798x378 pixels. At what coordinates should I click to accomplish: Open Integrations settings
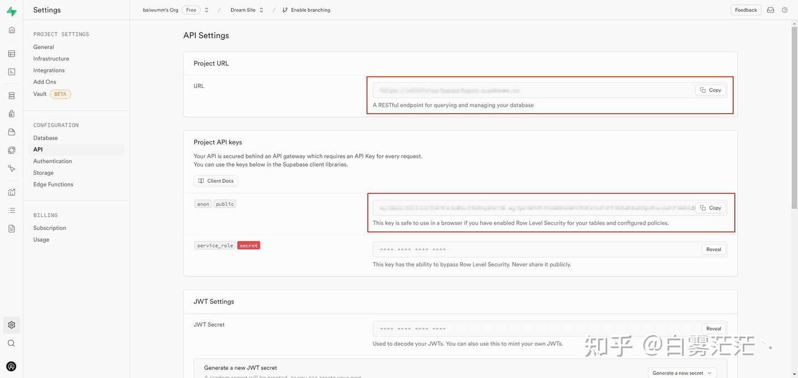point(49,70)
